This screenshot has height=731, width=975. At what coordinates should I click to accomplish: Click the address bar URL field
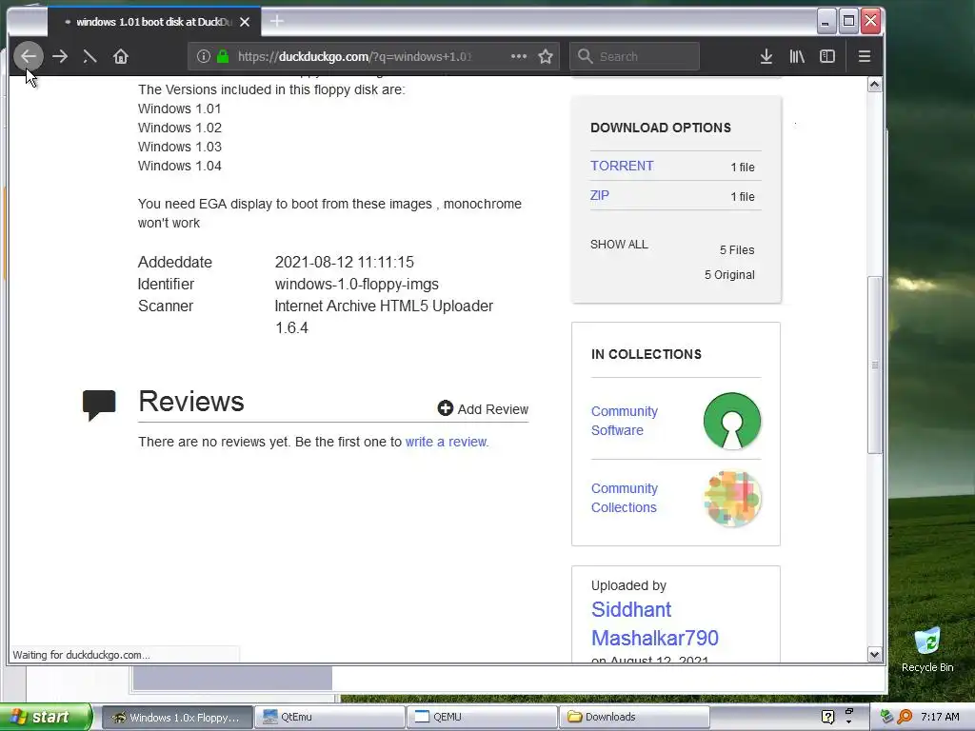(354, 56)
